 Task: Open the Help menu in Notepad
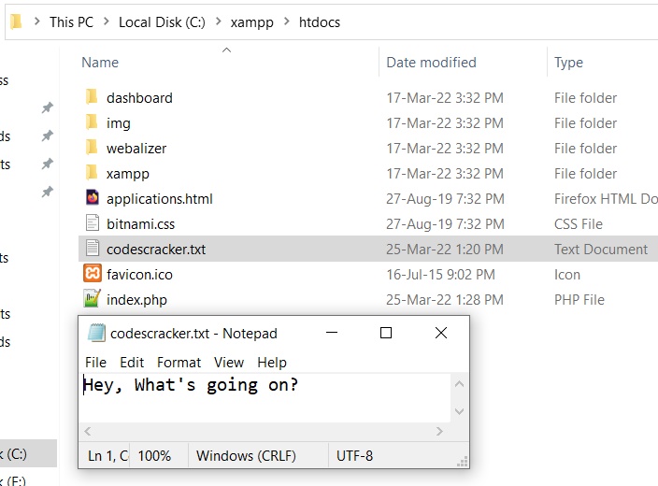click(x=272, y=363)
